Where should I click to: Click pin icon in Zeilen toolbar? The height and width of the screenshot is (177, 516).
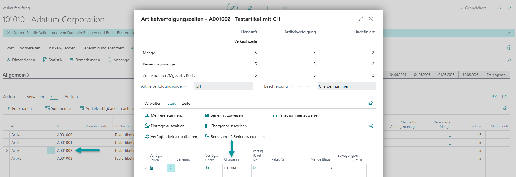tap(504, 108)
